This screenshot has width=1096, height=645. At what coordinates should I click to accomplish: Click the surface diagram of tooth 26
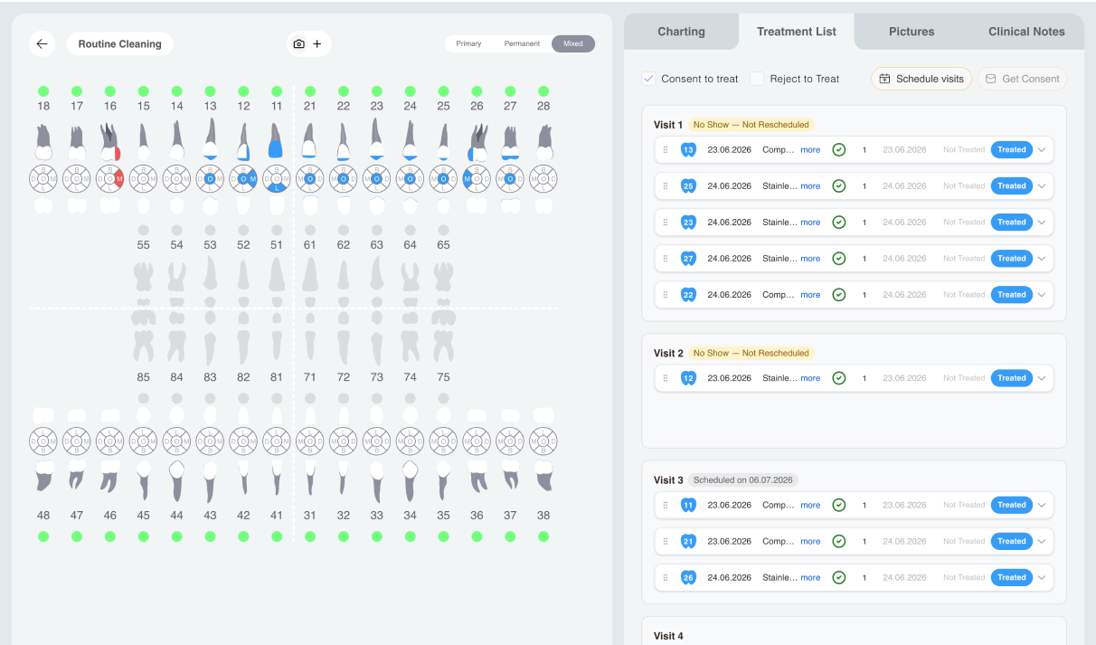pos(477,179)
